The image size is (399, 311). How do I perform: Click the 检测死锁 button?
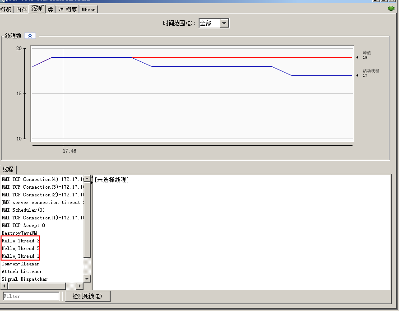click(x=88, y=296)
